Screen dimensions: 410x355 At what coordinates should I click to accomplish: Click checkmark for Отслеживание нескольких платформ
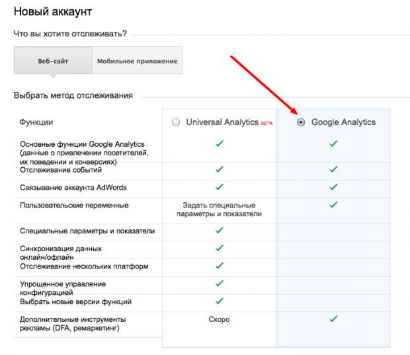click(x=220, y=266)
